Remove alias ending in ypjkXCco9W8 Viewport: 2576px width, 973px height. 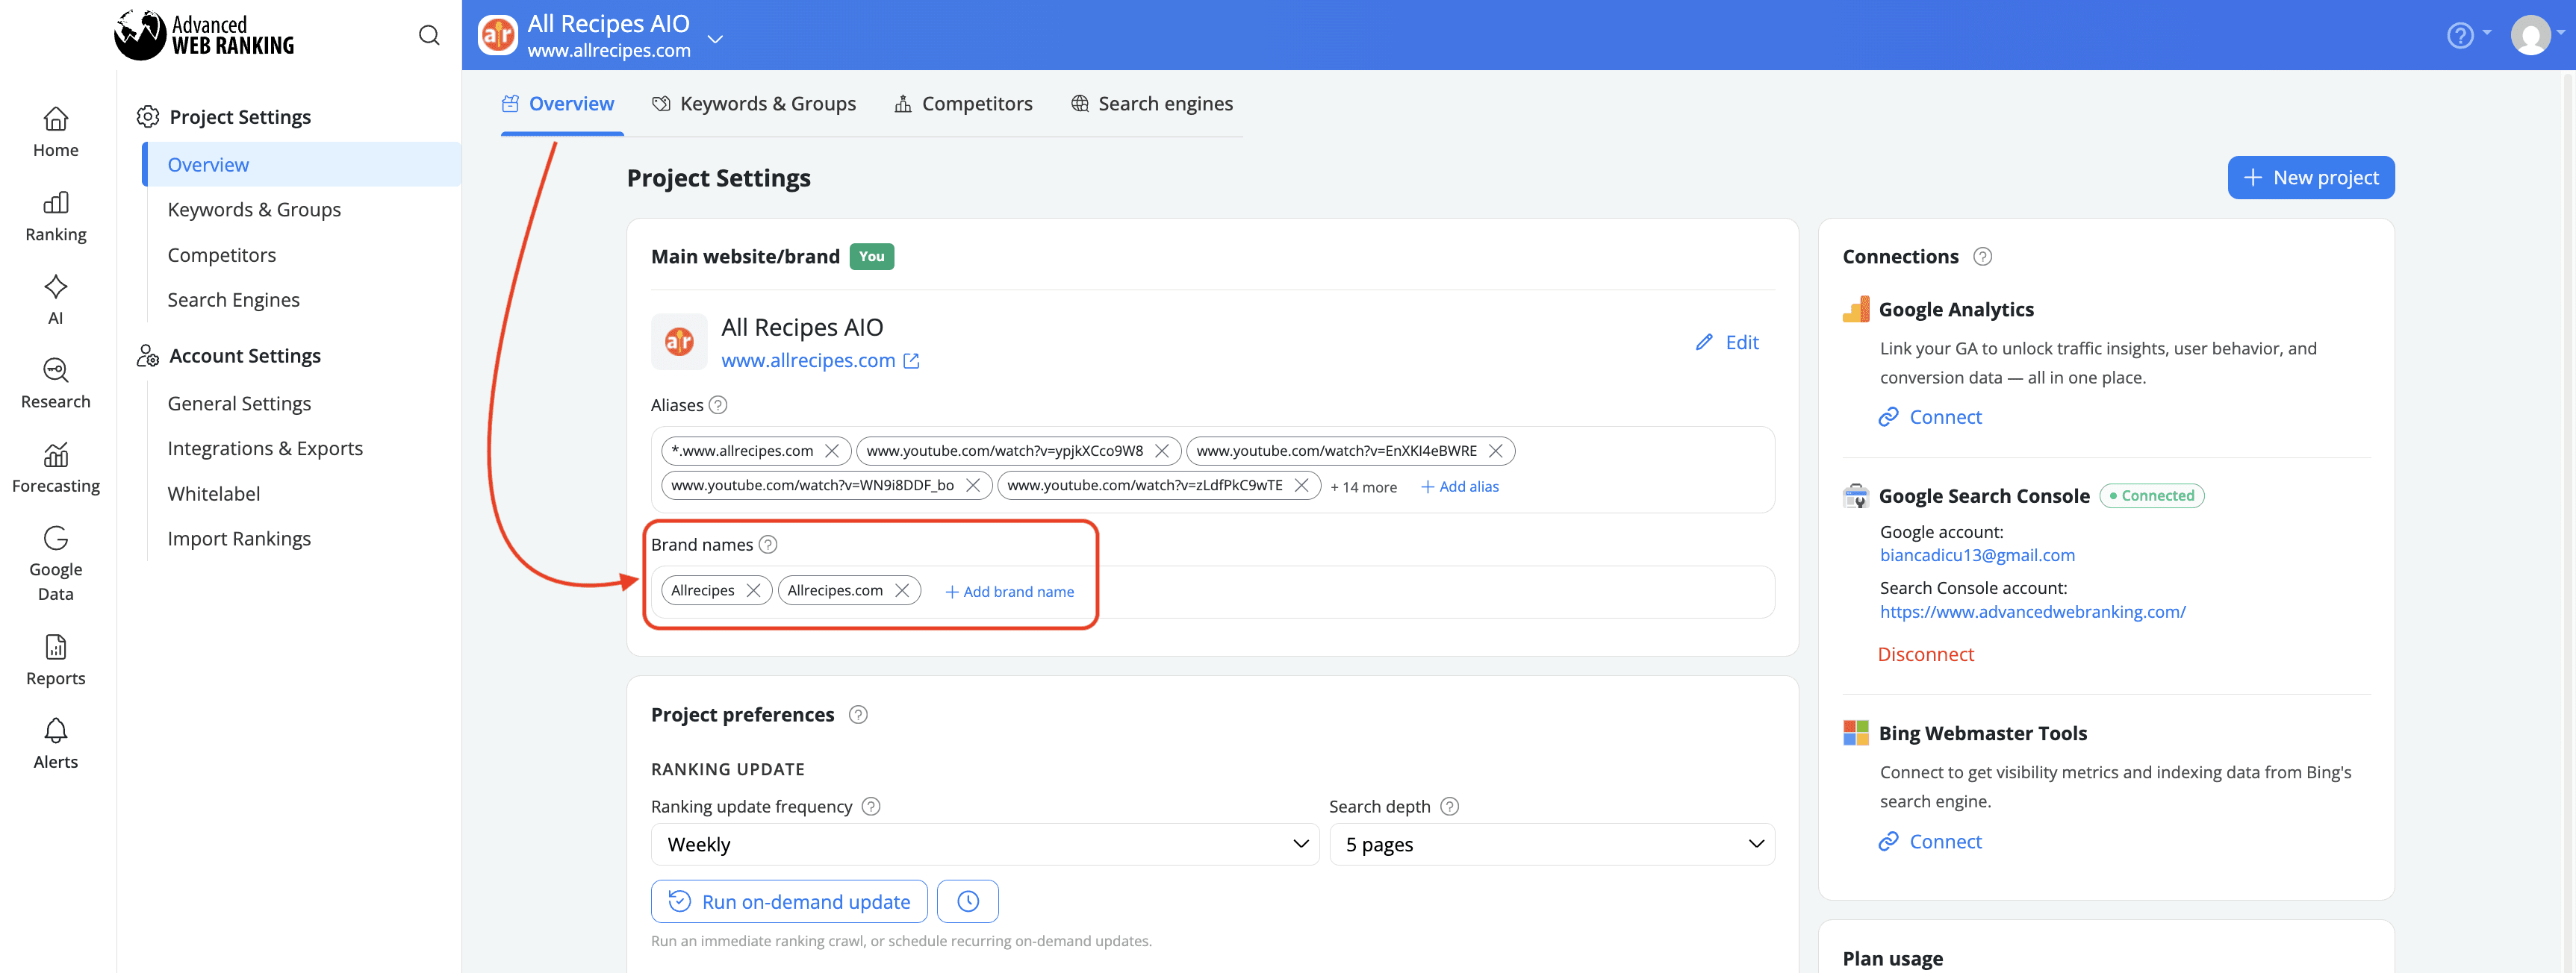point(1162,451)
